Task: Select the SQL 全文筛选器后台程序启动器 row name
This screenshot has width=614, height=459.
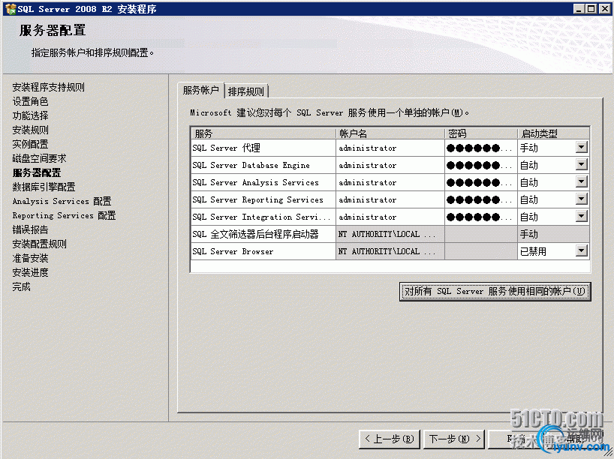Action: tap(263, 234)
